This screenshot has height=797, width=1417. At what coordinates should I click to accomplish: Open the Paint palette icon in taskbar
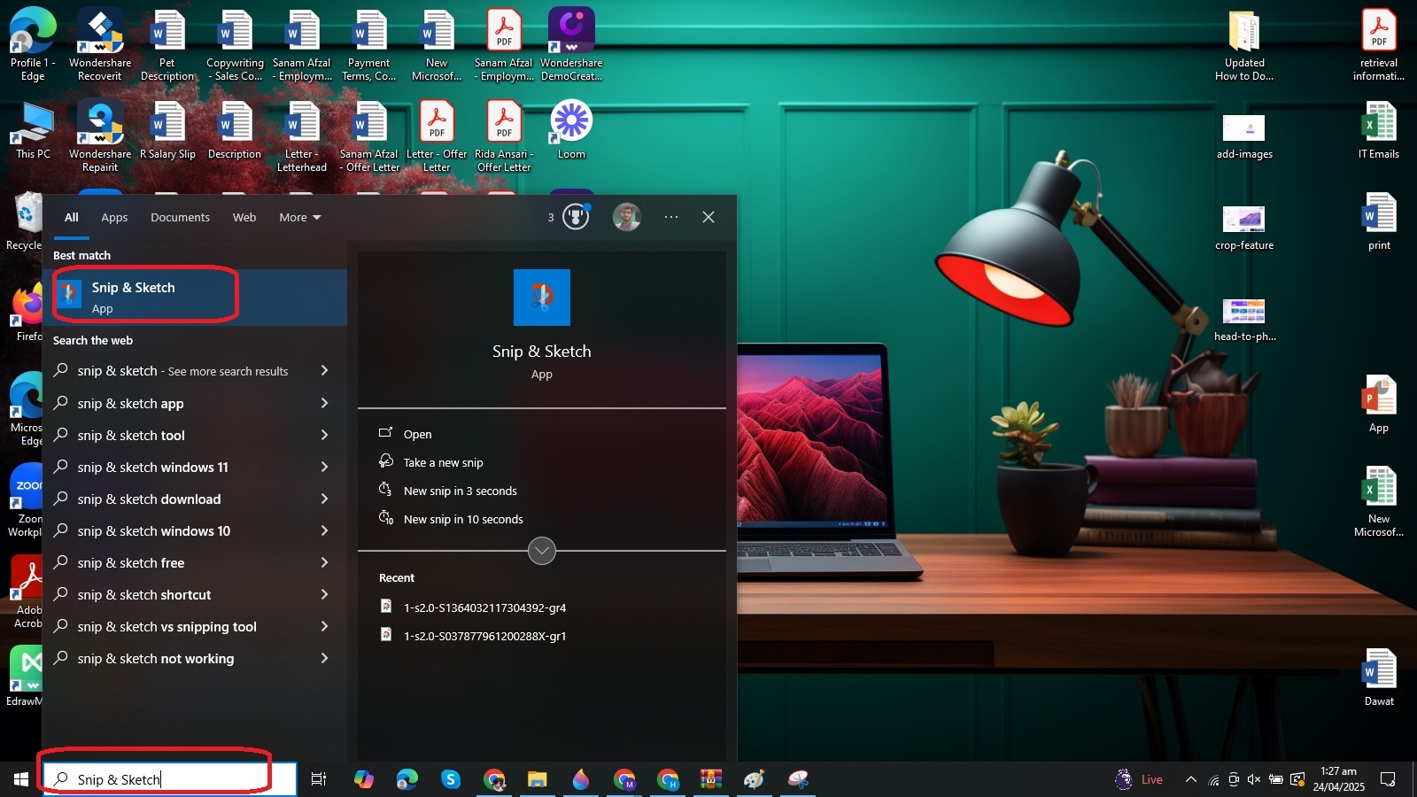[755, 779]
